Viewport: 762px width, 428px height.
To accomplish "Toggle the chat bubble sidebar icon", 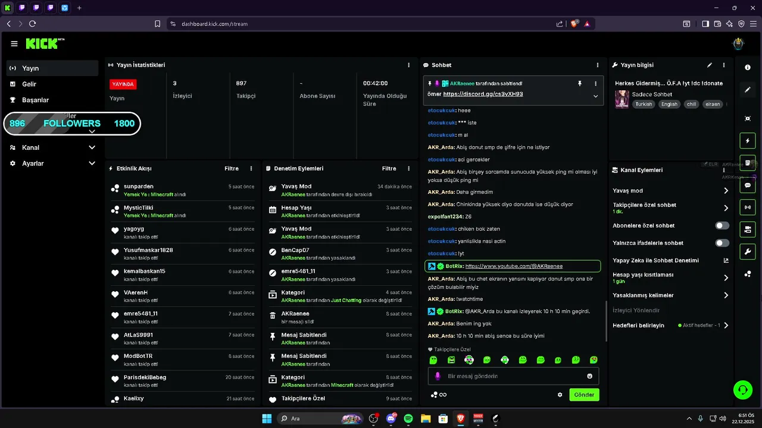I will [748, 185].
